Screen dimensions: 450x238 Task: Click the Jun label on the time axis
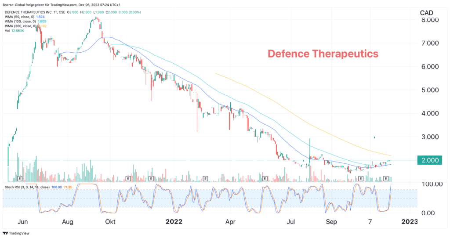tap(23, 222)
